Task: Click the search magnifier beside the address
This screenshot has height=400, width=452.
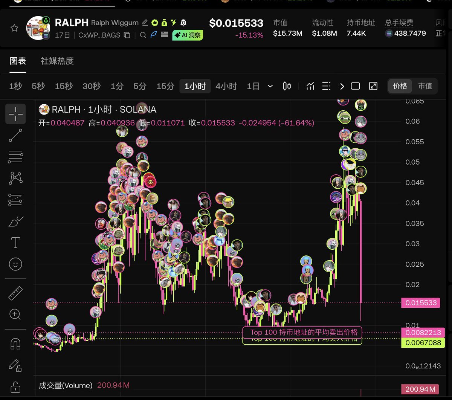Action: (143, 35)
